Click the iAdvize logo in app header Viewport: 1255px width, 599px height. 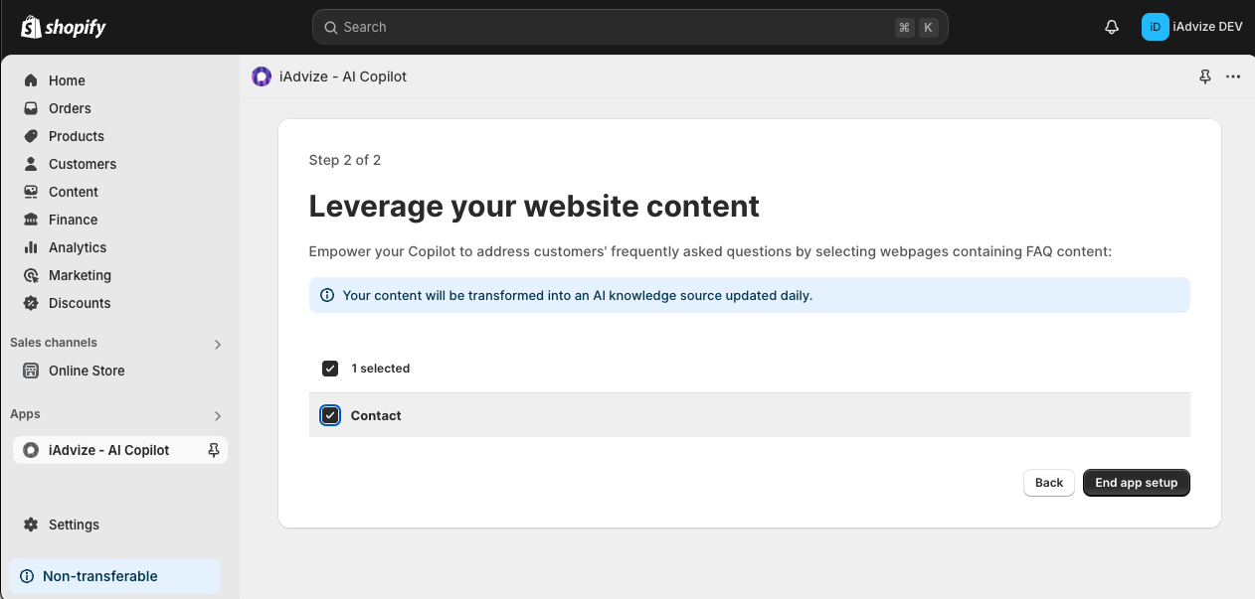(x=262, y=76)
